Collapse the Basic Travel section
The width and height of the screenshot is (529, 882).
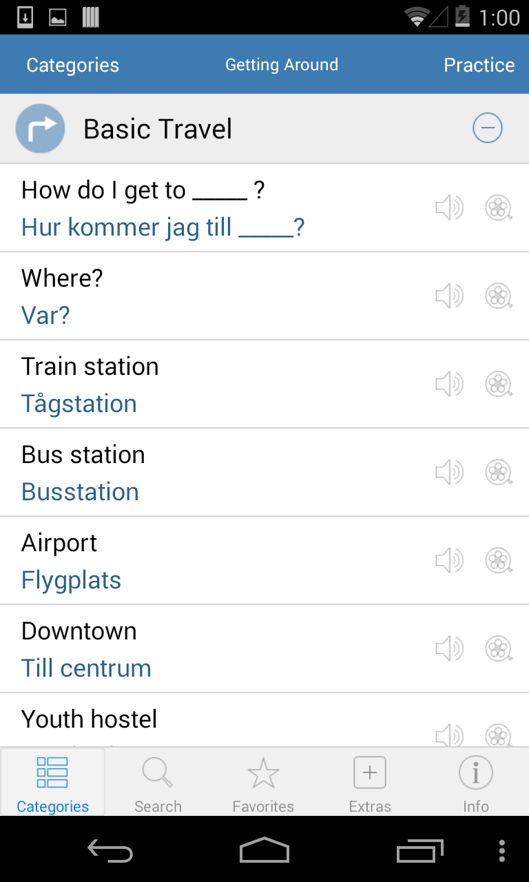pos(487,128)
